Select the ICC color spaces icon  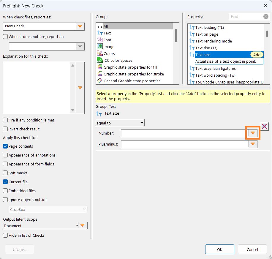tap(100, 60)
